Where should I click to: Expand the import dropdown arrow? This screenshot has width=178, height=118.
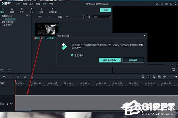point(49,17)
